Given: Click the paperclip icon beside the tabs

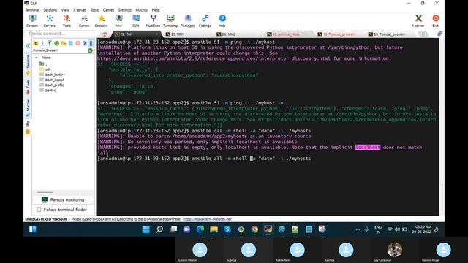Looking at the screenshot, I should [x=439, y=34].
